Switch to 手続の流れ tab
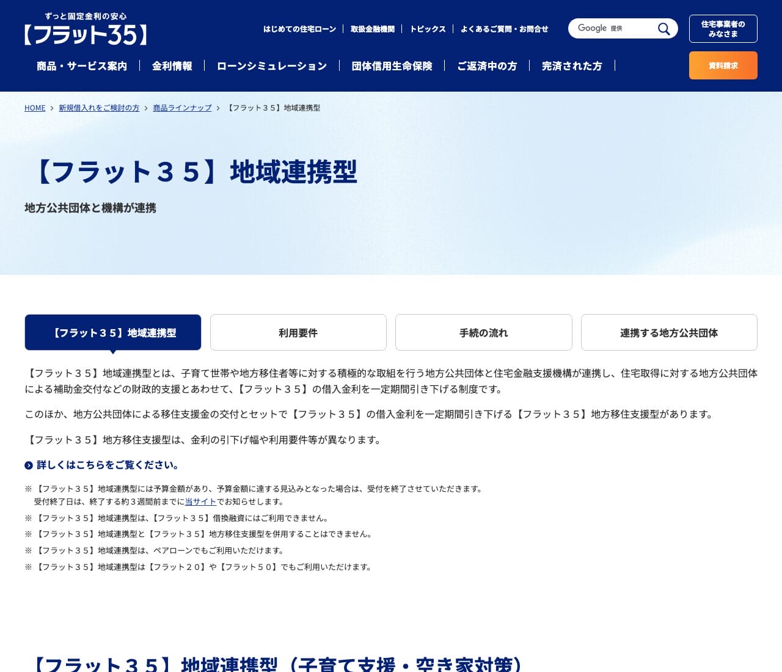The width and height of the screenshot is (782, 672). tap(484, 332)
